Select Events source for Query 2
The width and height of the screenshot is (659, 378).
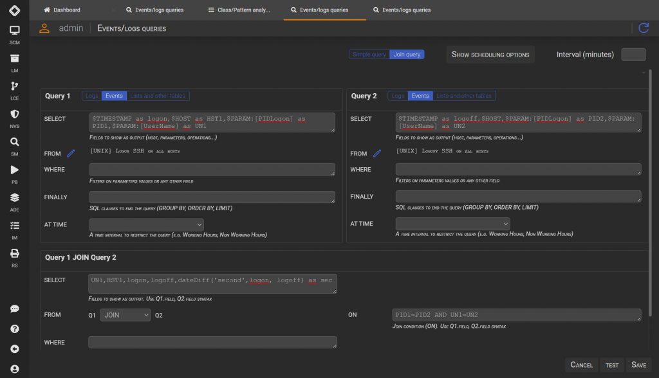(x=420, y=96)
